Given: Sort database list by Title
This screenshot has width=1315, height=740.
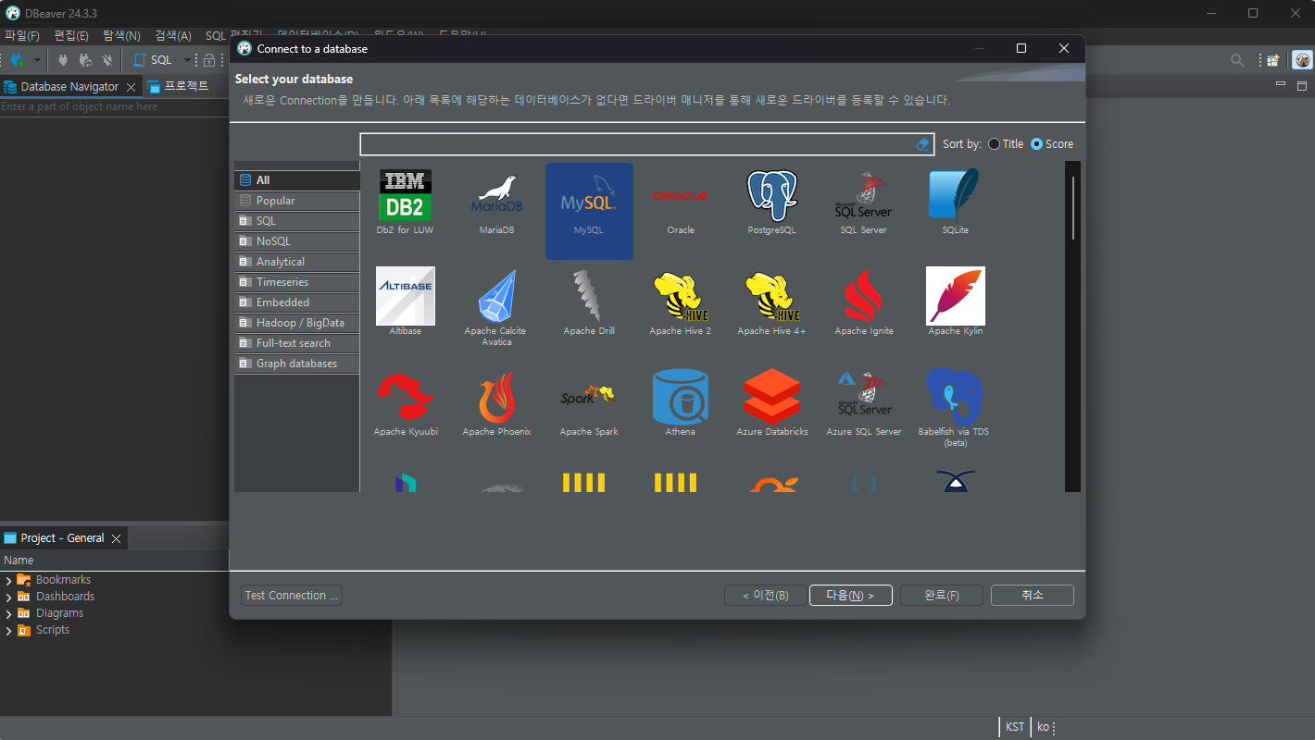Looking at the screenshot, I should [1006, 144].
